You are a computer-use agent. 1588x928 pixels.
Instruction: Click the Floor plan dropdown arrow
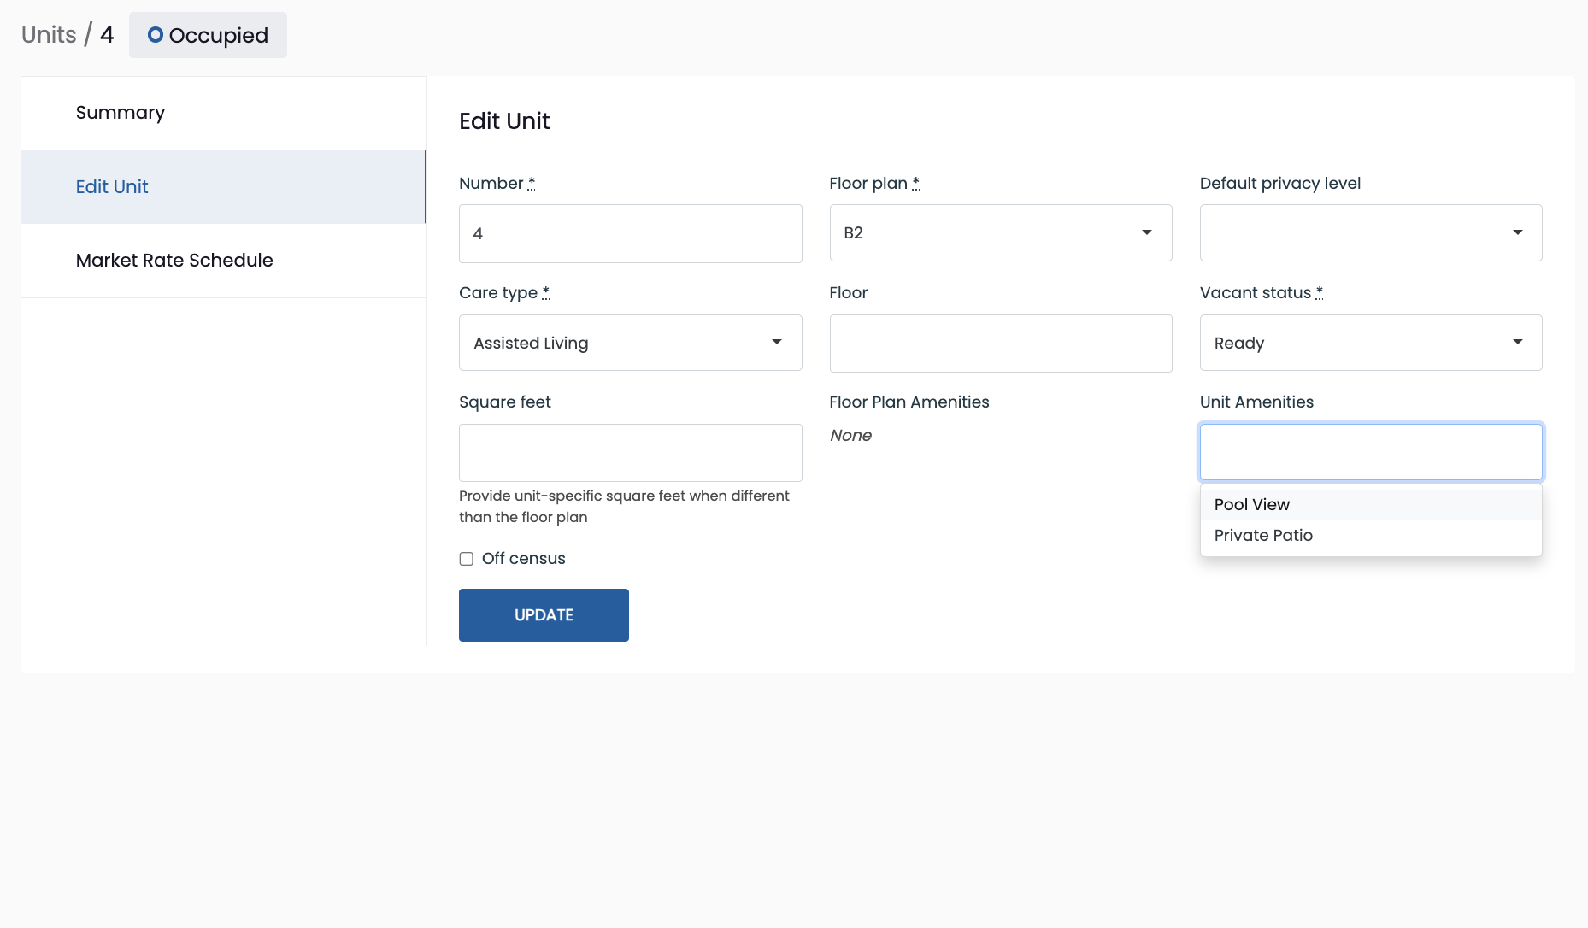tap(1147, 232)
